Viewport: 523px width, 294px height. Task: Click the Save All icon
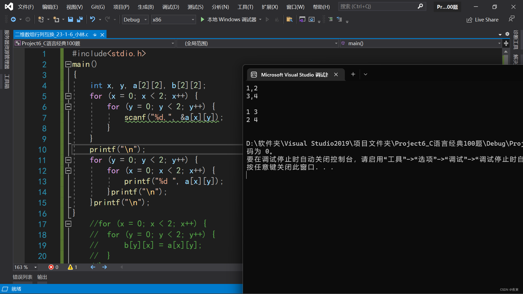click(x=80, y=19)
